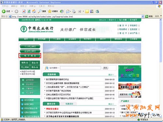The width and height of the screenshot is (163, 122).
Task: Click the Windows flag logo
Action: pos(159,6)
